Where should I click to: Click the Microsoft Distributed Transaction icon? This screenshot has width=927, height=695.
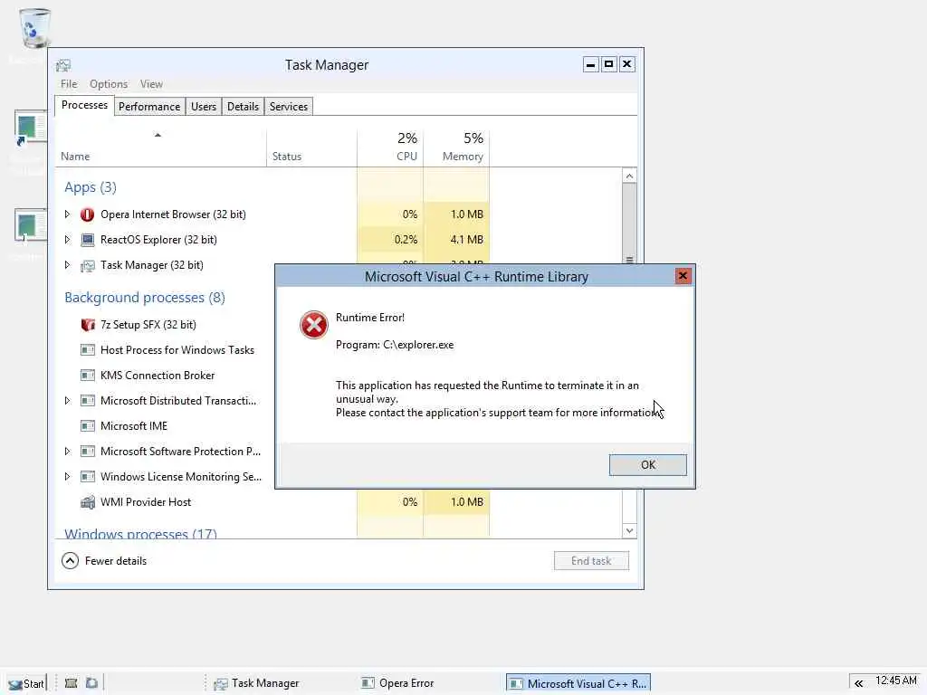tap(87, 401)
